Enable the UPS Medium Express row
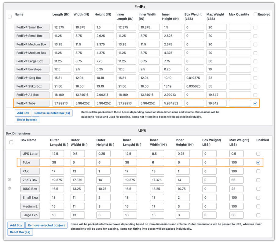278x244 pixels. click(258, 206)
